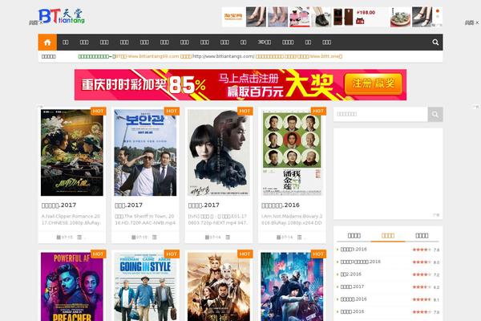Viewport: 481px width, 321px height.
Task: Open the Taobao logo in the top ad strip
Action: tap(233, 17)
